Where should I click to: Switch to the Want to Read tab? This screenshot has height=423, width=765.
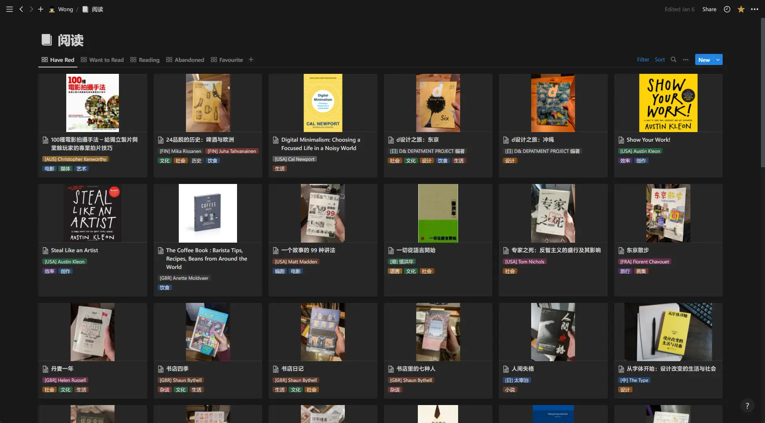[x=102, y=60]
